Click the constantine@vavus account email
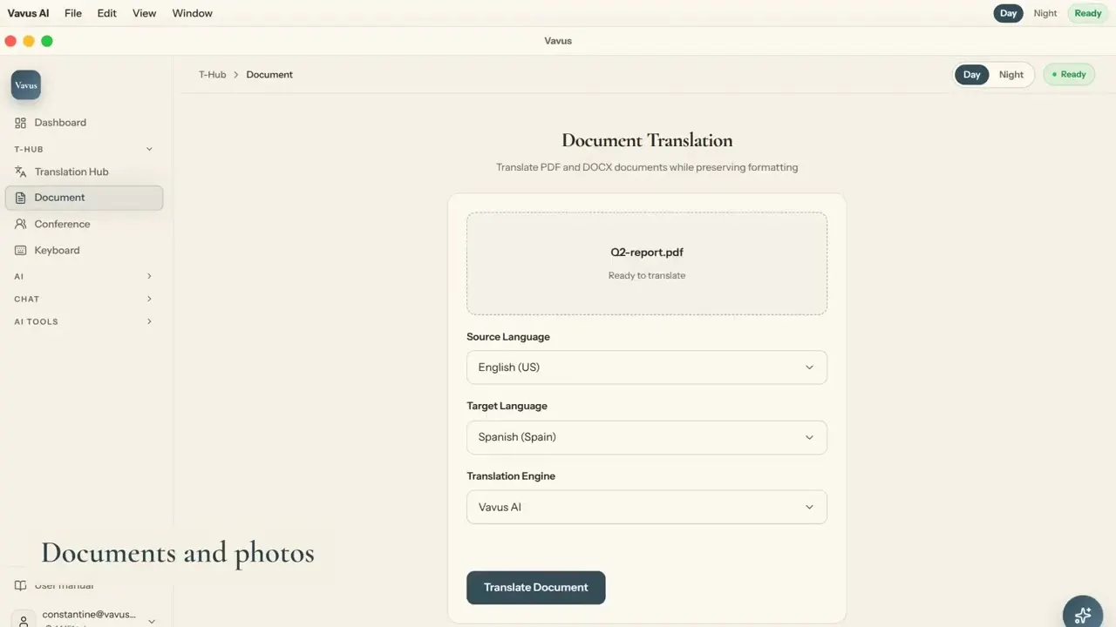The width and height of the screenshot is (1116, 627). 89,614
